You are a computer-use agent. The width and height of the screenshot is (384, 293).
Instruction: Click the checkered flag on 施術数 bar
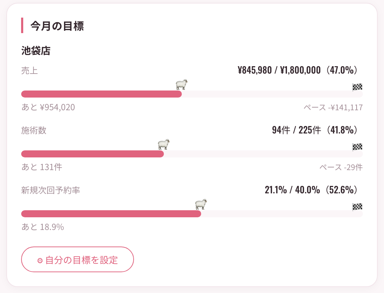tap(357, 147)
